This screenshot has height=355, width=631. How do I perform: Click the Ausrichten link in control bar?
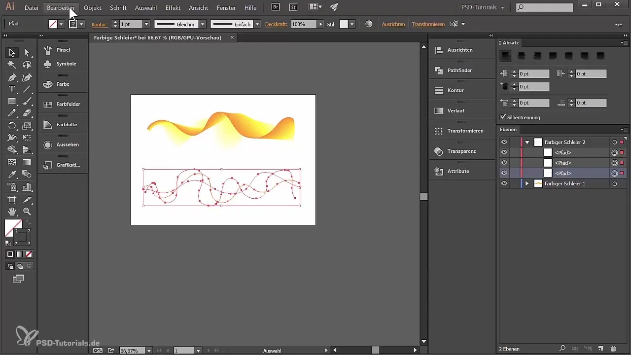pos(393,24)
